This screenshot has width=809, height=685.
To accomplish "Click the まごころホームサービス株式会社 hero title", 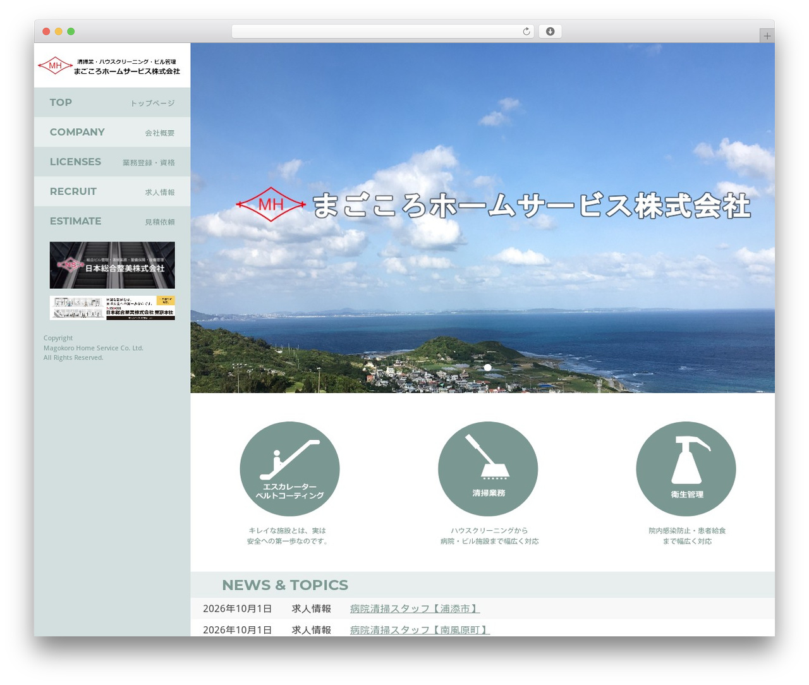I will click(x=532, y=206).
